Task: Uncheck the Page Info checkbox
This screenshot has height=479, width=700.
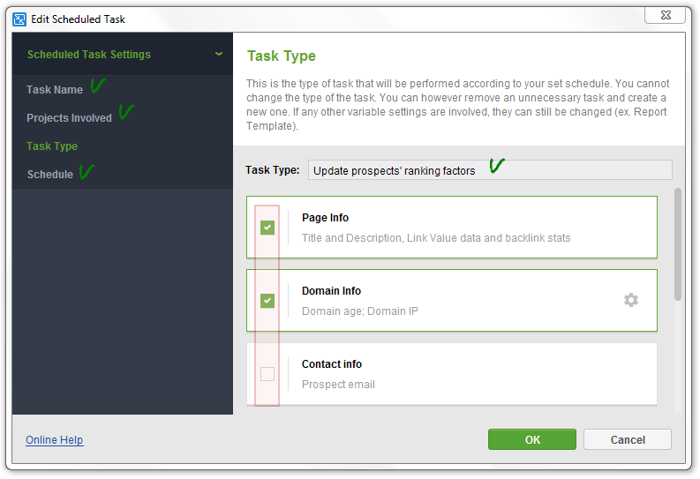Action: 267,228
